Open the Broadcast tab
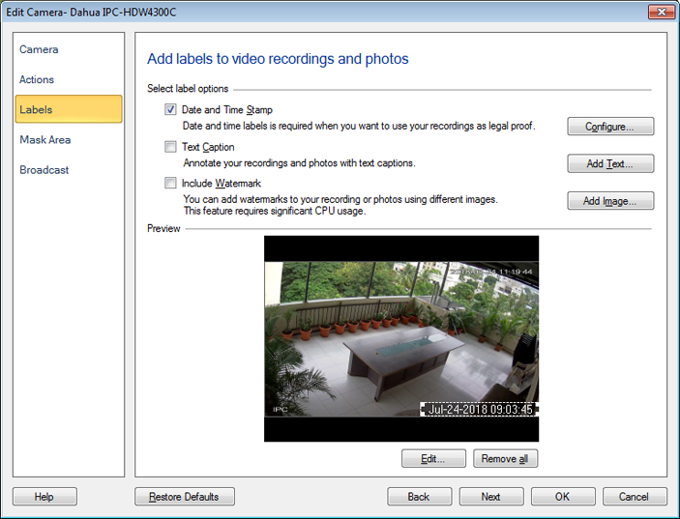 (x=44, y=169)
